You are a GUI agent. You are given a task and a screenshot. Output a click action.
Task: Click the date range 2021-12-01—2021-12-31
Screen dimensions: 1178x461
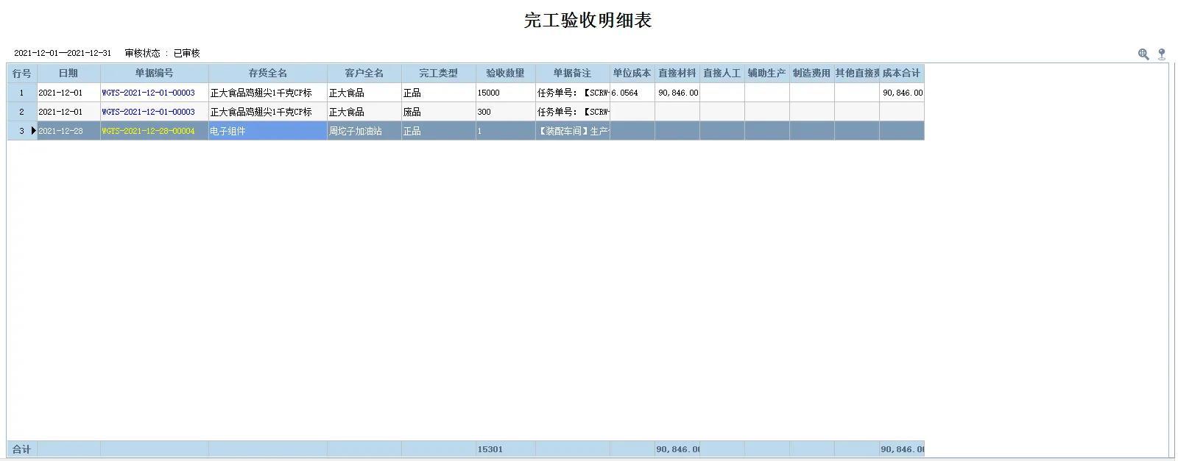(63, 54)
